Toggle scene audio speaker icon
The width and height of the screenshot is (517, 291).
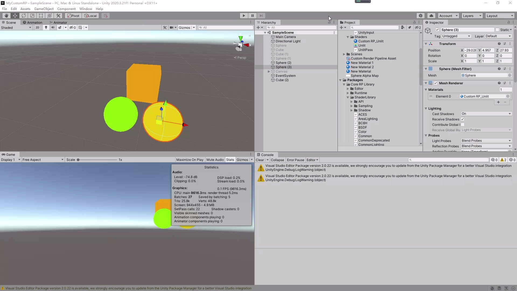pyautogui.click(x=53, y=27)
